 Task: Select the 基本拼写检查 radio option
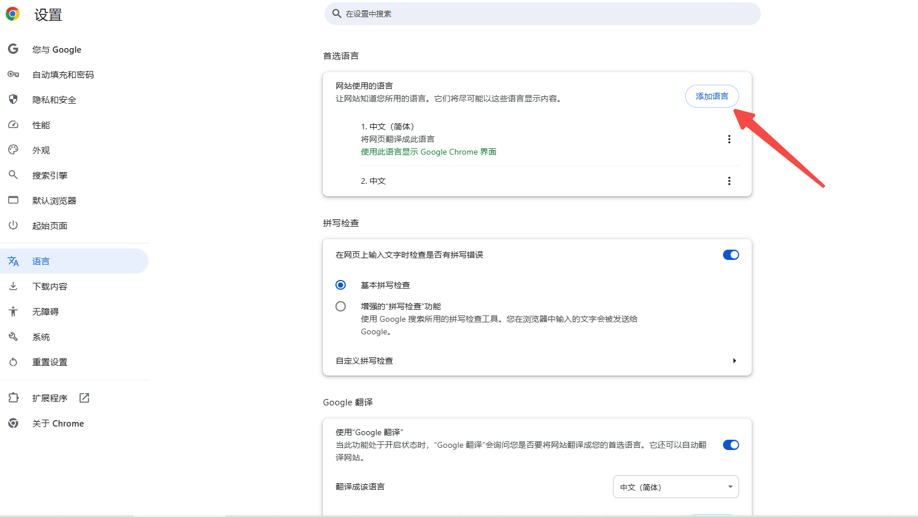[341, 285]
